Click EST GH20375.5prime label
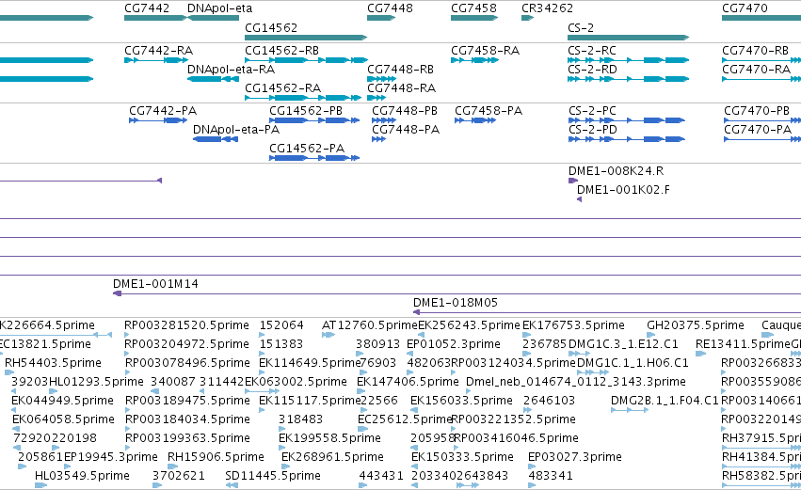Viewport: 801px width, 490px height. click(696, 325)
